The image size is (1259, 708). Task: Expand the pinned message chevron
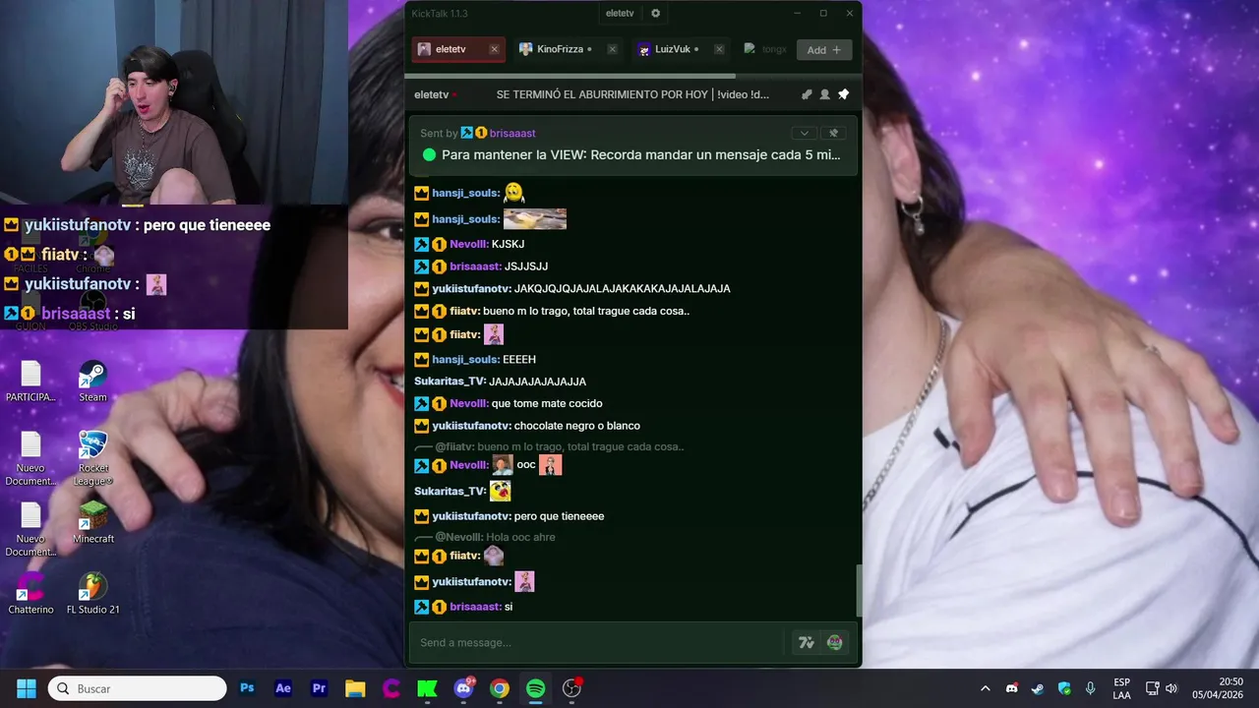point(804,133)
